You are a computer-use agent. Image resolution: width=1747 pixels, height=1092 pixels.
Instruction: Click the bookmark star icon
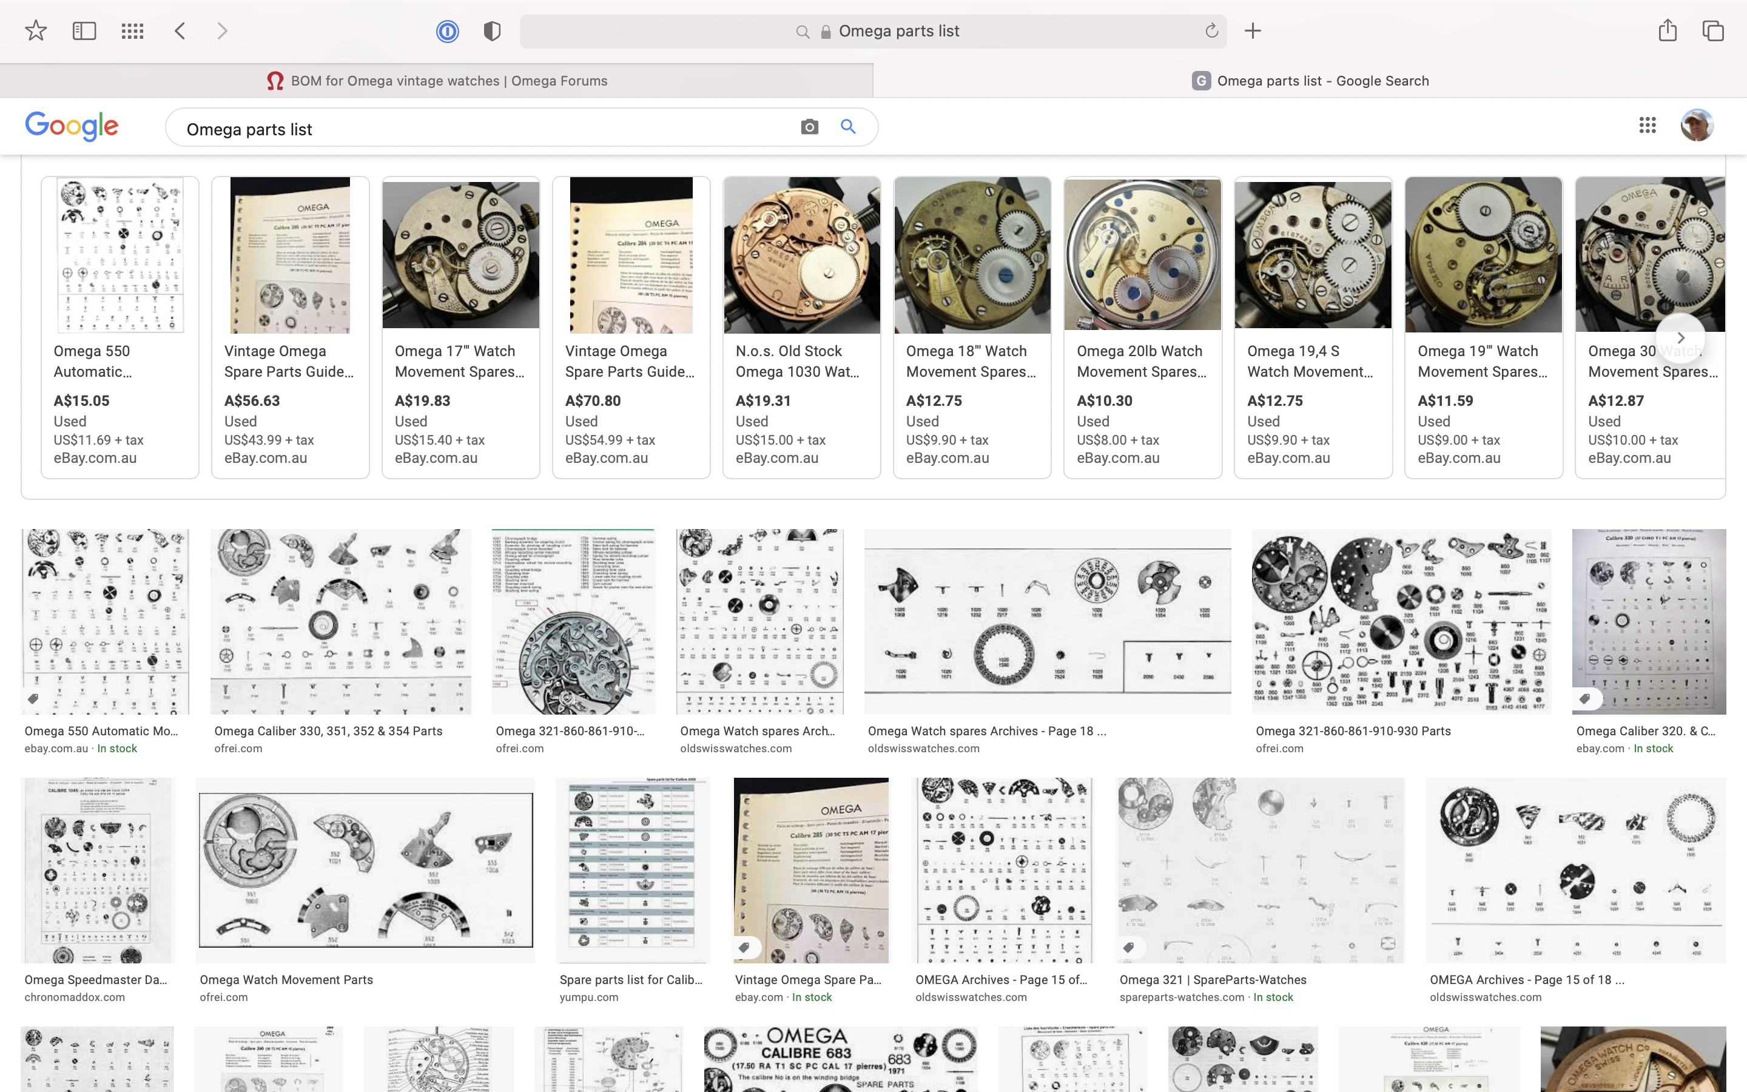35,31
